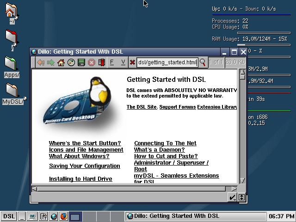Open the 'How to Cut and Paste?' link

click(x=166, y=156)
